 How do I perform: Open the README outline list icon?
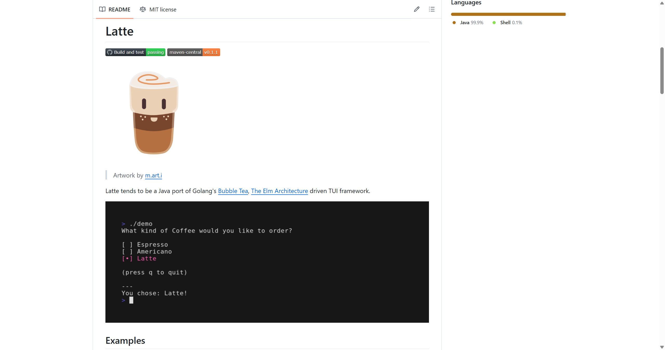point(432,9)
